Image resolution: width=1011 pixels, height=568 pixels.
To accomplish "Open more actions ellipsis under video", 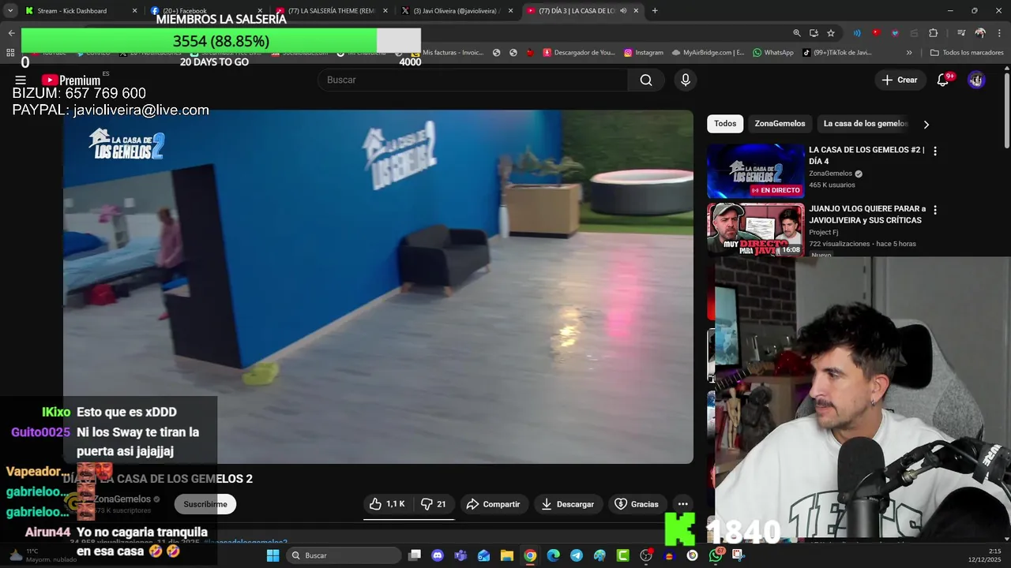I will [682, 504].
